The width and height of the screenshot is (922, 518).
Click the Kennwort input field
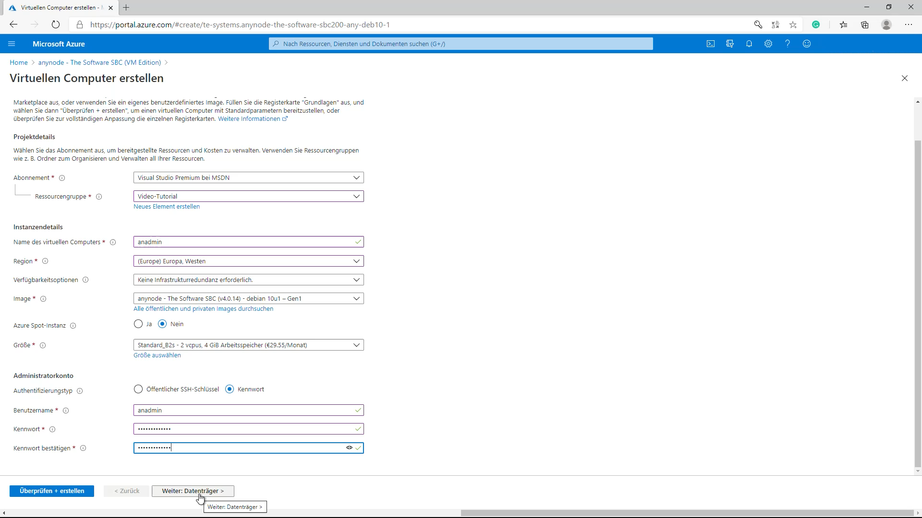(x=249, y=429)
